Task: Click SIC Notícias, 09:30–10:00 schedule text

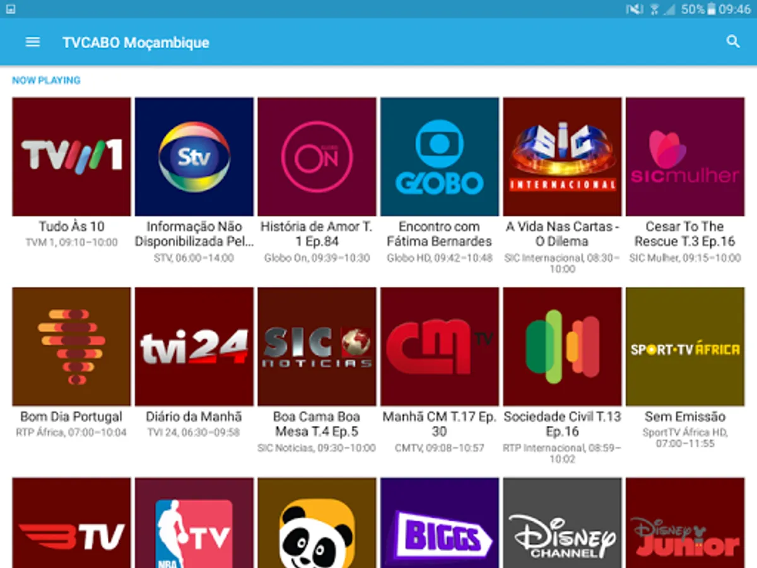Action: [x=317, y=448]
